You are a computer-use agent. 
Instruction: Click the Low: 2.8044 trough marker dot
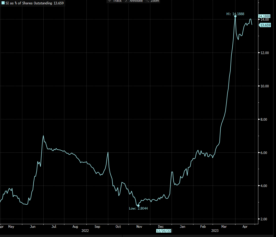[138, 205]
